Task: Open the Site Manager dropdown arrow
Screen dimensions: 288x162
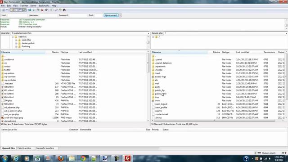Action: pyautogui.click(x=7, y=10)
